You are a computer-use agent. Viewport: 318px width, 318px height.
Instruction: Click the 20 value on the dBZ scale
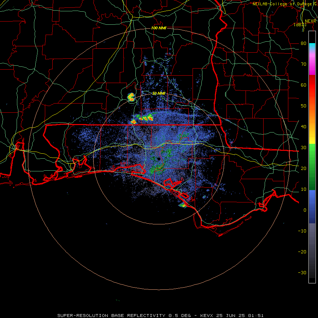click(304, 168)
